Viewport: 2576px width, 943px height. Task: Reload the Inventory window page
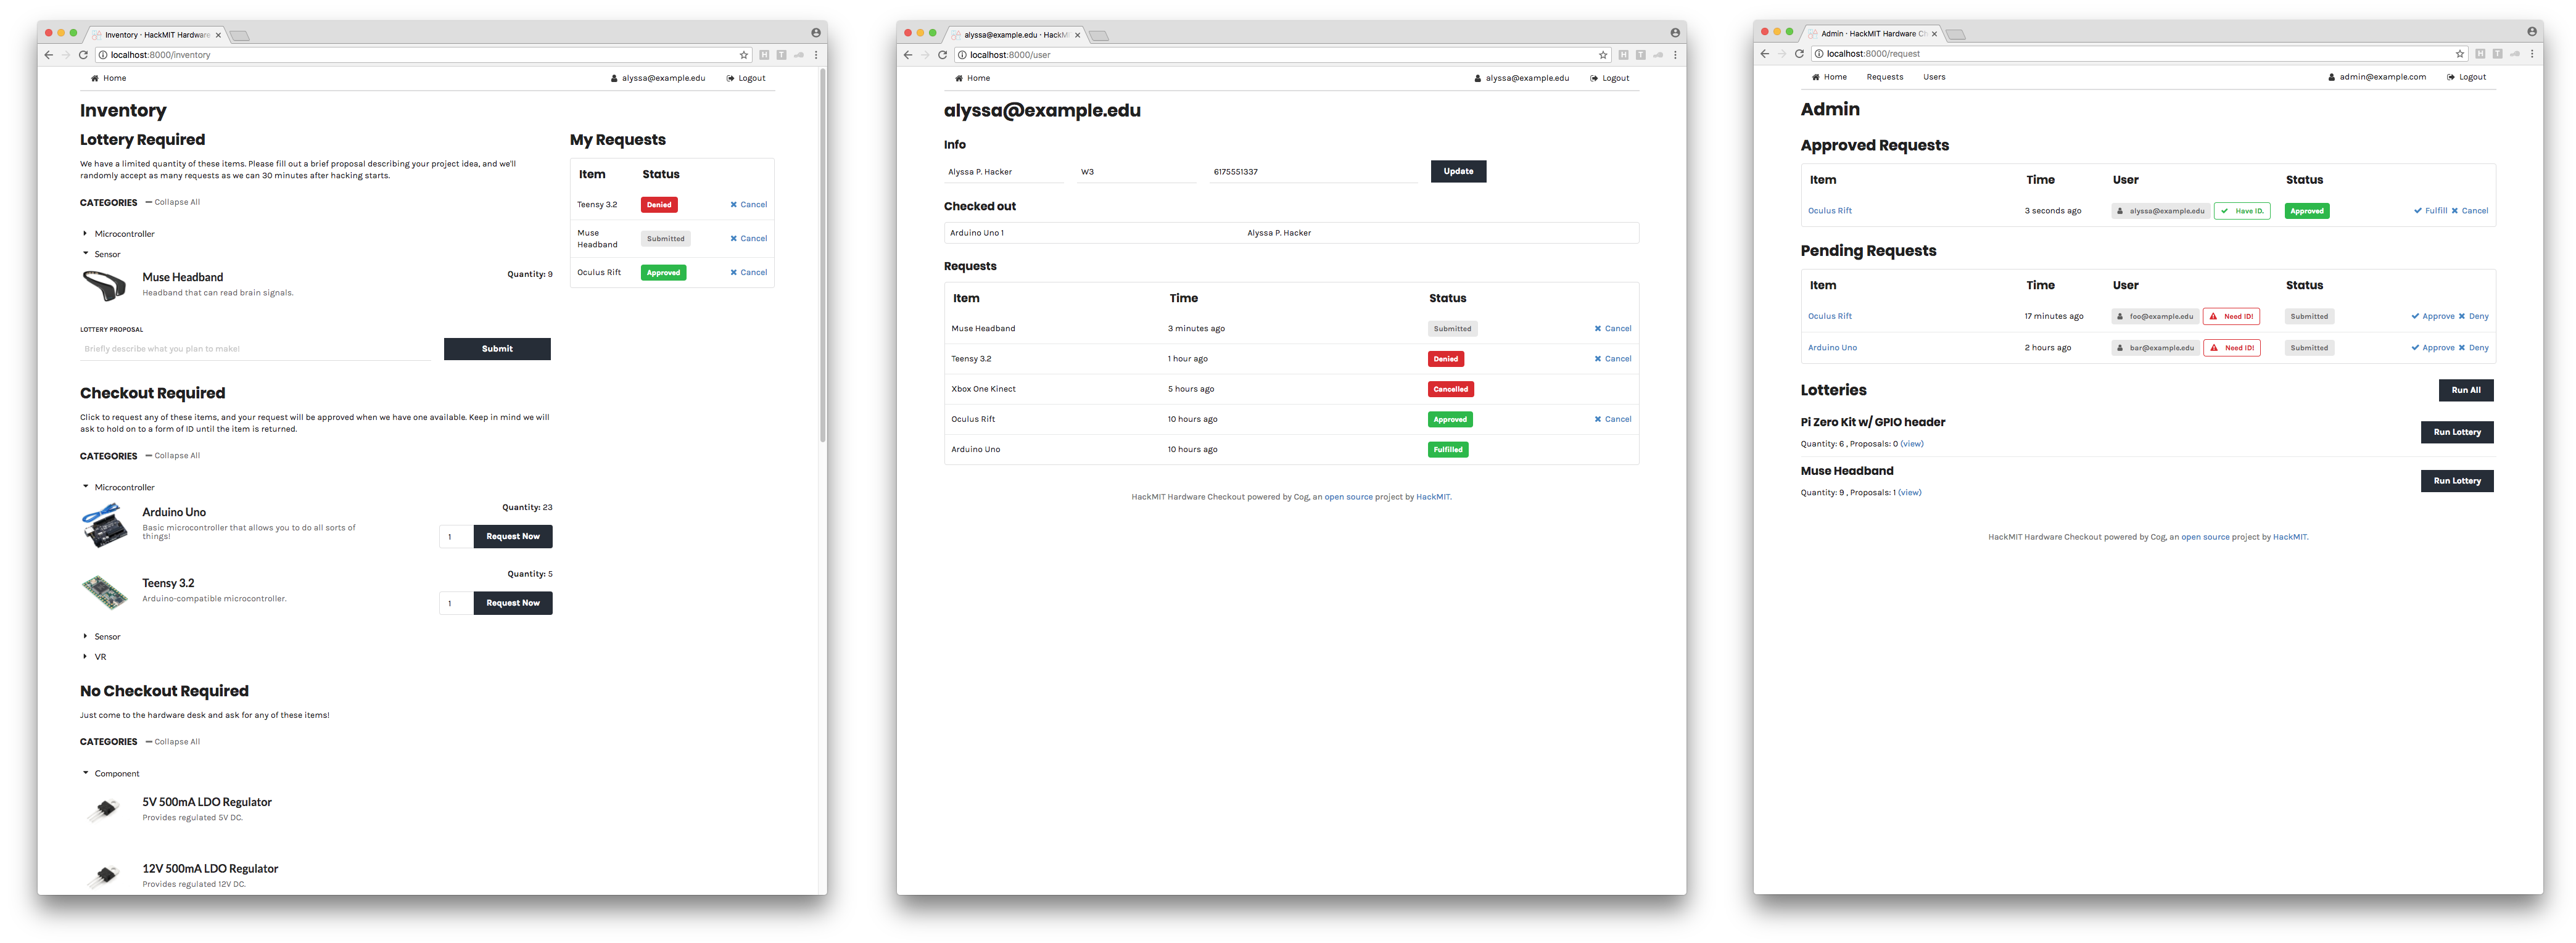pyautogui.click(x=83, y=55)
